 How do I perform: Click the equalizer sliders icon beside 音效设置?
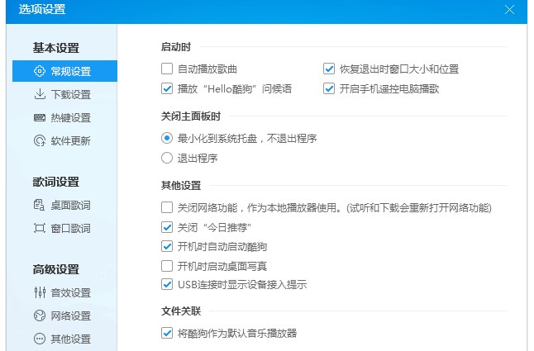coord(40,292)
